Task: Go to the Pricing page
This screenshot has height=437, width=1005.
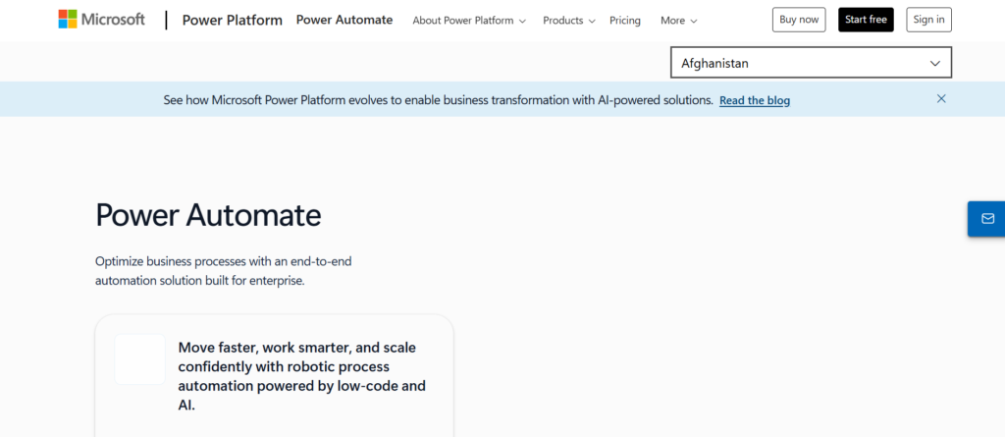Action: coord(624,21)
